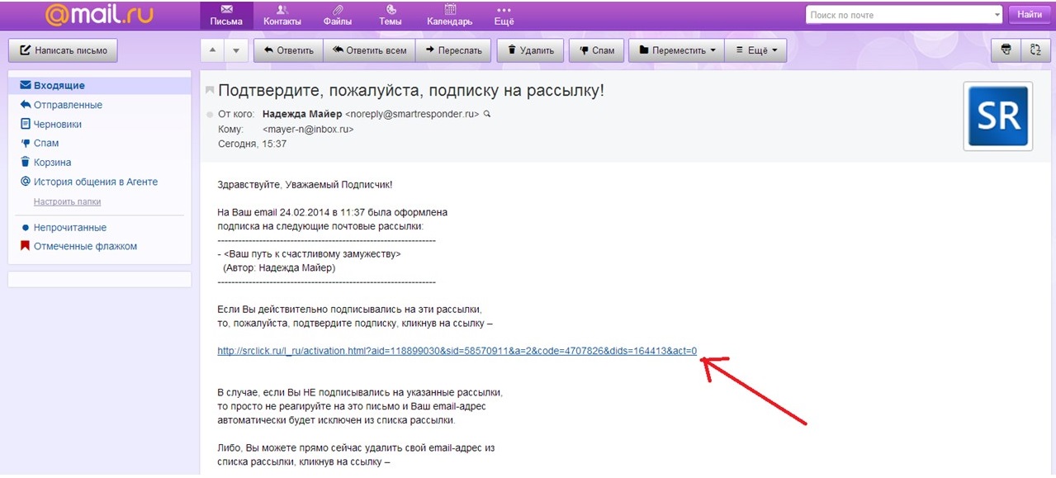Click the thumbs-down Спам sidebar icon
This screenshot has width=1056, height=478.
click(x=26, y=143)
